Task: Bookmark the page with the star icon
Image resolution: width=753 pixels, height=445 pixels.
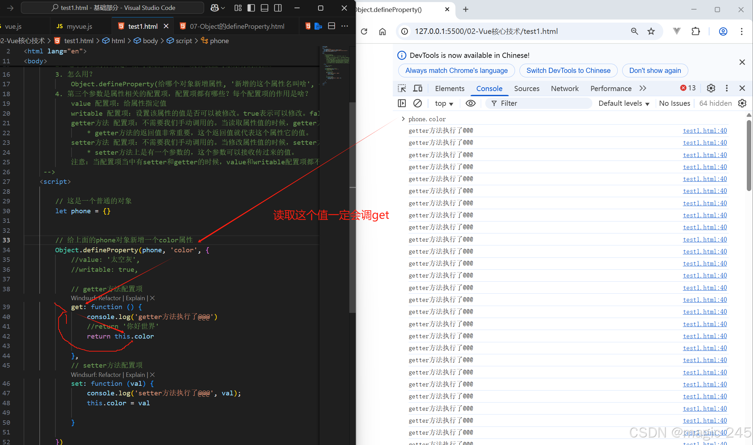Action: (x=651, y=31)
